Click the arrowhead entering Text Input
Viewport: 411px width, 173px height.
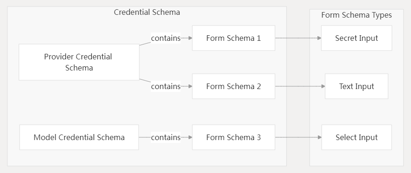coord(323,86)
